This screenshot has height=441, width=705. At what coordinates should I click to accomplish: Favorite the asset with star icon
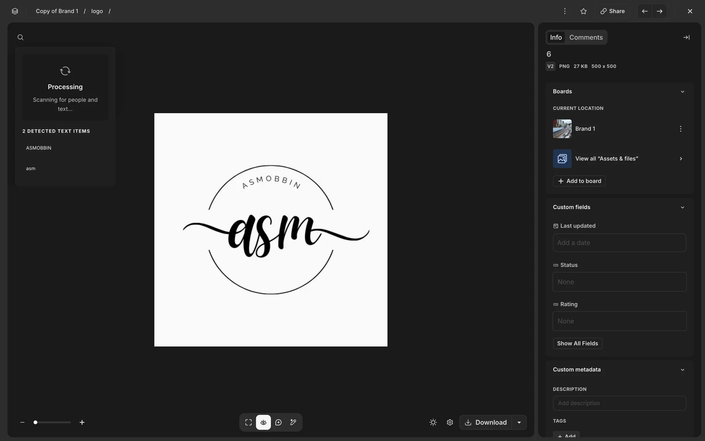point(583,11)
